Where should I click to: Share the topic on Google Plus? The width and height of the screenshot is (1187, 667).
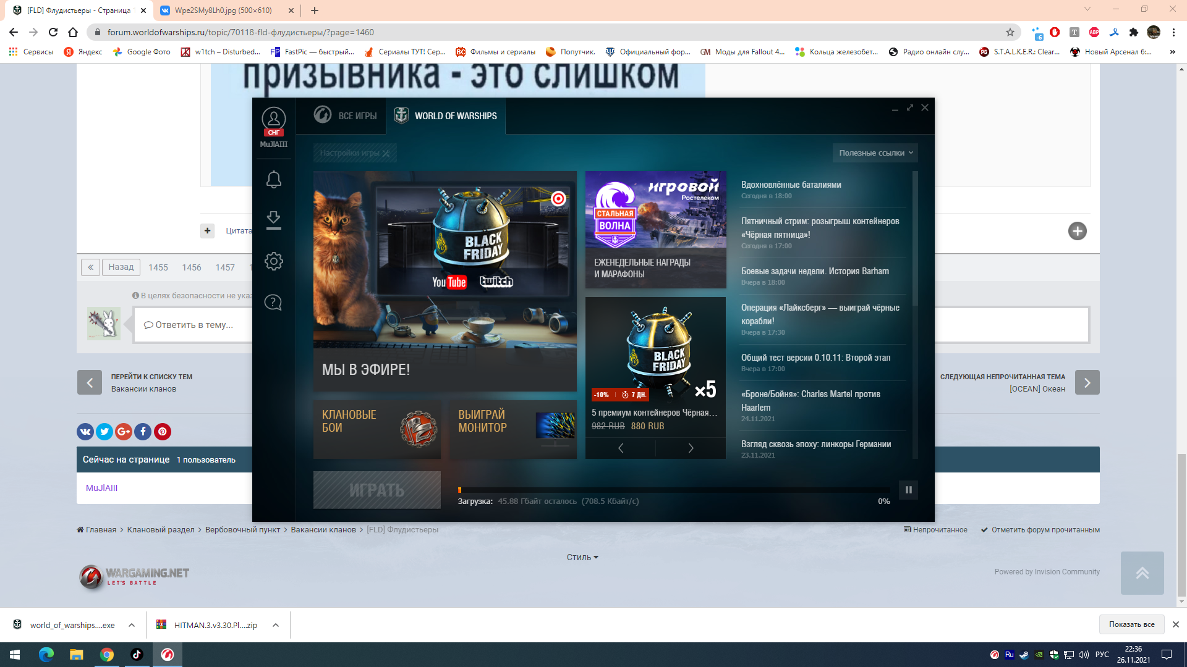click(124, 432)
